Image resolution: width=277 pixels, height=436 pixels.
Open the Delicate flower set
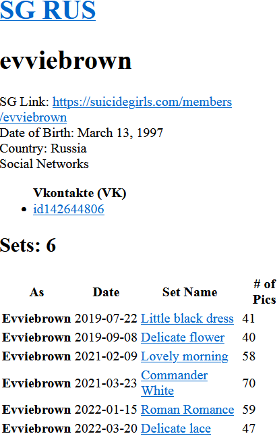coord(183,337)
